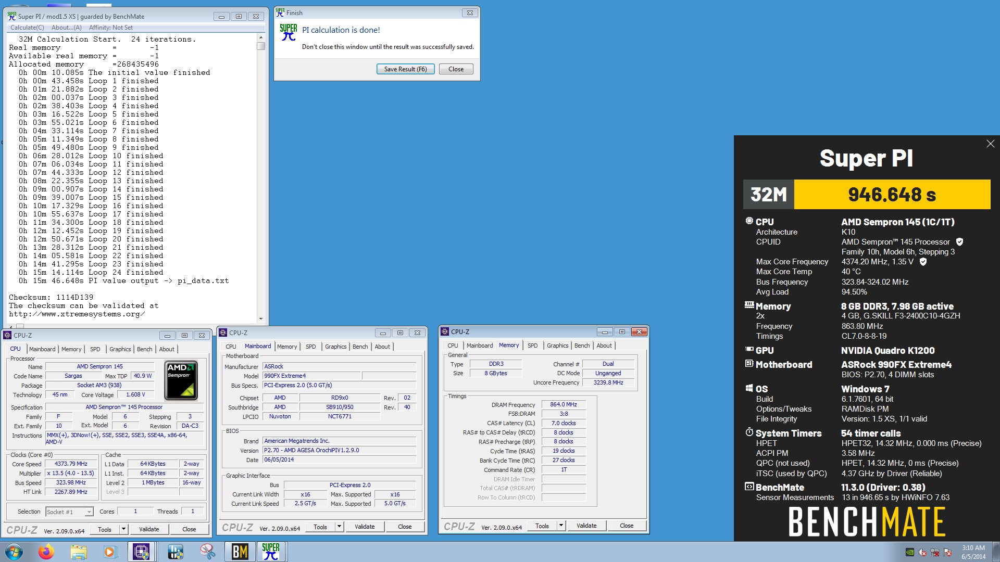Open Windows Media Player from the taskbar
This screenshot has height=562, width=1000.
pos(109,552)
